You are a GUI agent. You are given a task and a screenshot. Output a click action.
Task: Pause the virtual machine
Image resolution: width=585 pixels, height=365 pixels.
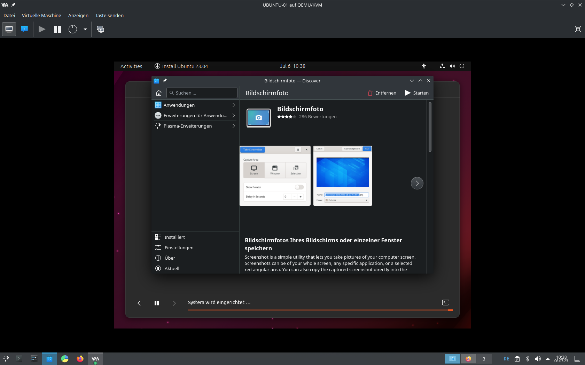coord(57,29)
